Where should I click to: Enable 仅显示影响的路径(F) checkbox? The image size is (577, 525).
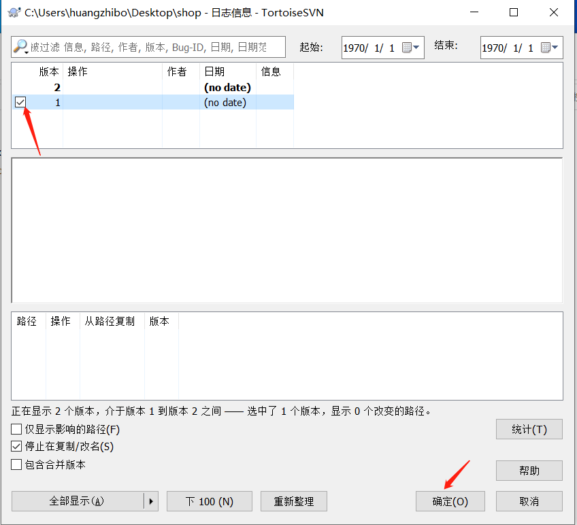pyautogui.click(x=16, y=429)
